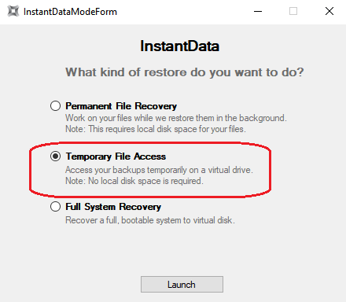The height and width of the screenshot is (302, 346).
Task: Click empty title bar area beside window title
Action: pyautogui.click(x=181, y=12)
